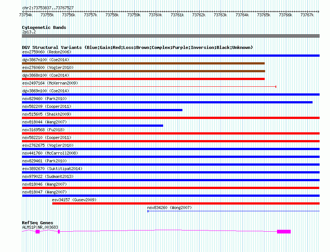Click the DGV Structural Variants track title
Image resolution: width=330 pixels, height=252 pixels.
point(137,47)
